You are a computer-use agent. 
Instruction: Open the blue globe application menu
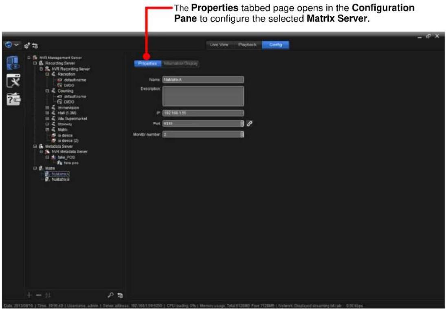tap(9, 45)
